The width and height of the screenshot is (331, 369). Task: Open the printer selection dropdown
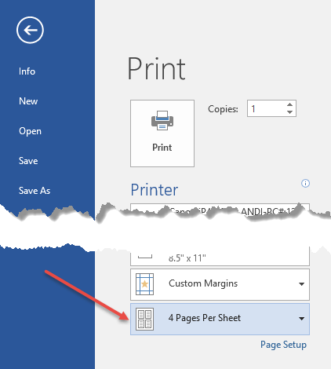(x=220, y=210)
